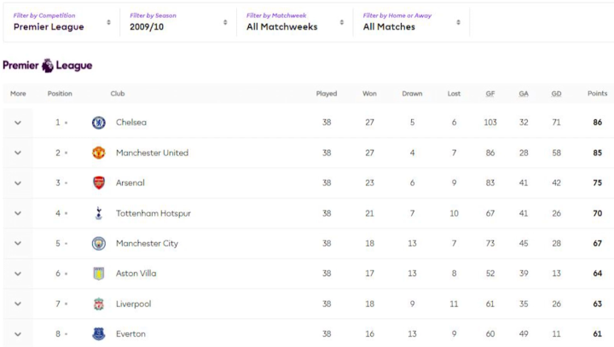The height and width of the screenshot is (347, 614).
Task: Click the Chelsea club crest icon
Action: (x=99, y=123)
